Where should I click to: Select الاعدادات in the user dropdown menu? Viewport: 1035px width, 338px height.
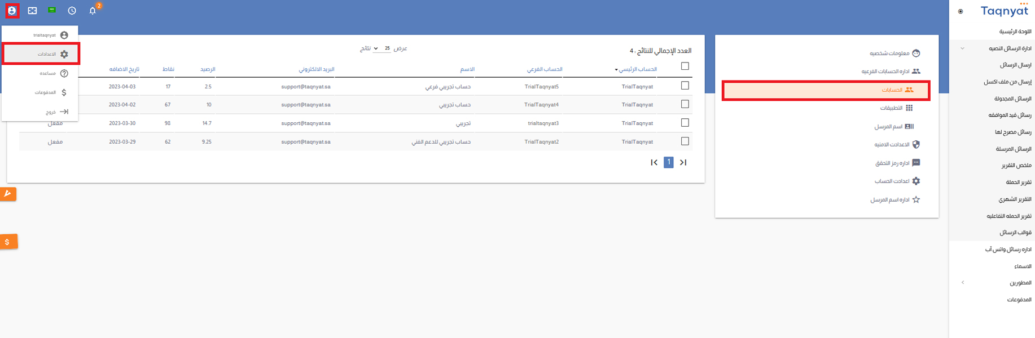coord(41,54)
